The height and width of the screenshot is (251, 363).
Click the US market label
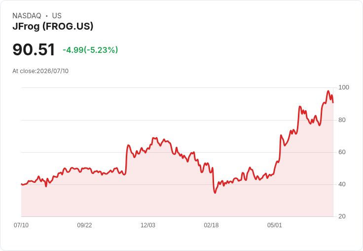[x=57, y=16]
